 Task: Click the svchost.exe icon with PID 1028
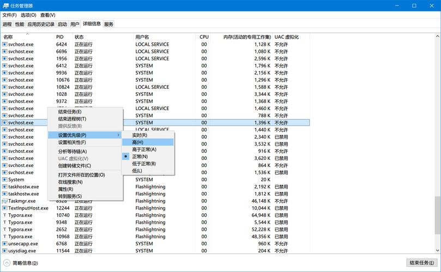point(5,94)
